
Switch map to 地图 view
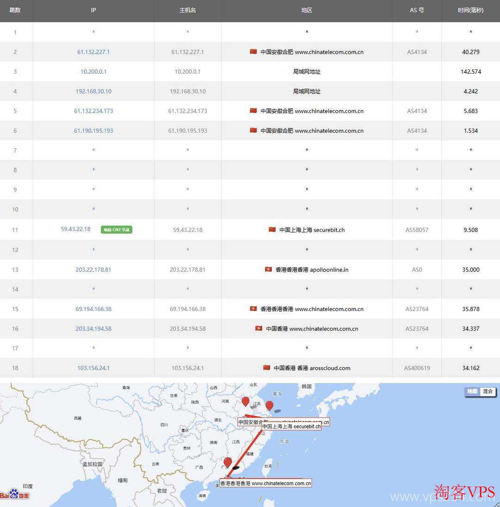472,392
